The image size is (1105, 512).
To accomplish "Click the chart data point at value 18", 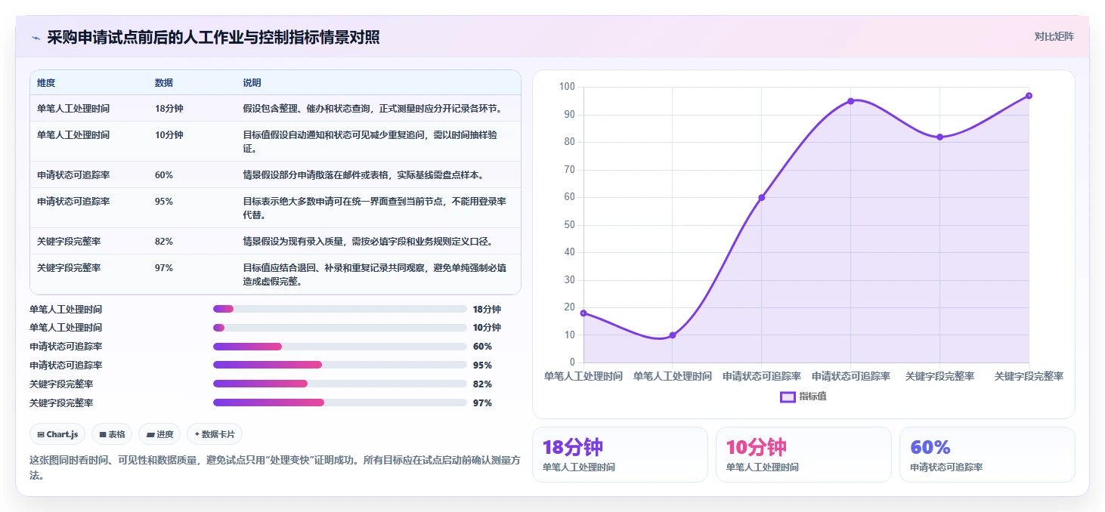I will [x=583, y=313].
